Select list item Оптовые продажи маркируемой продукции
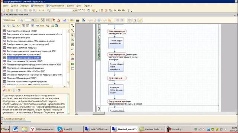The height and width of the screenshot is (133, 238). [27, 81]
